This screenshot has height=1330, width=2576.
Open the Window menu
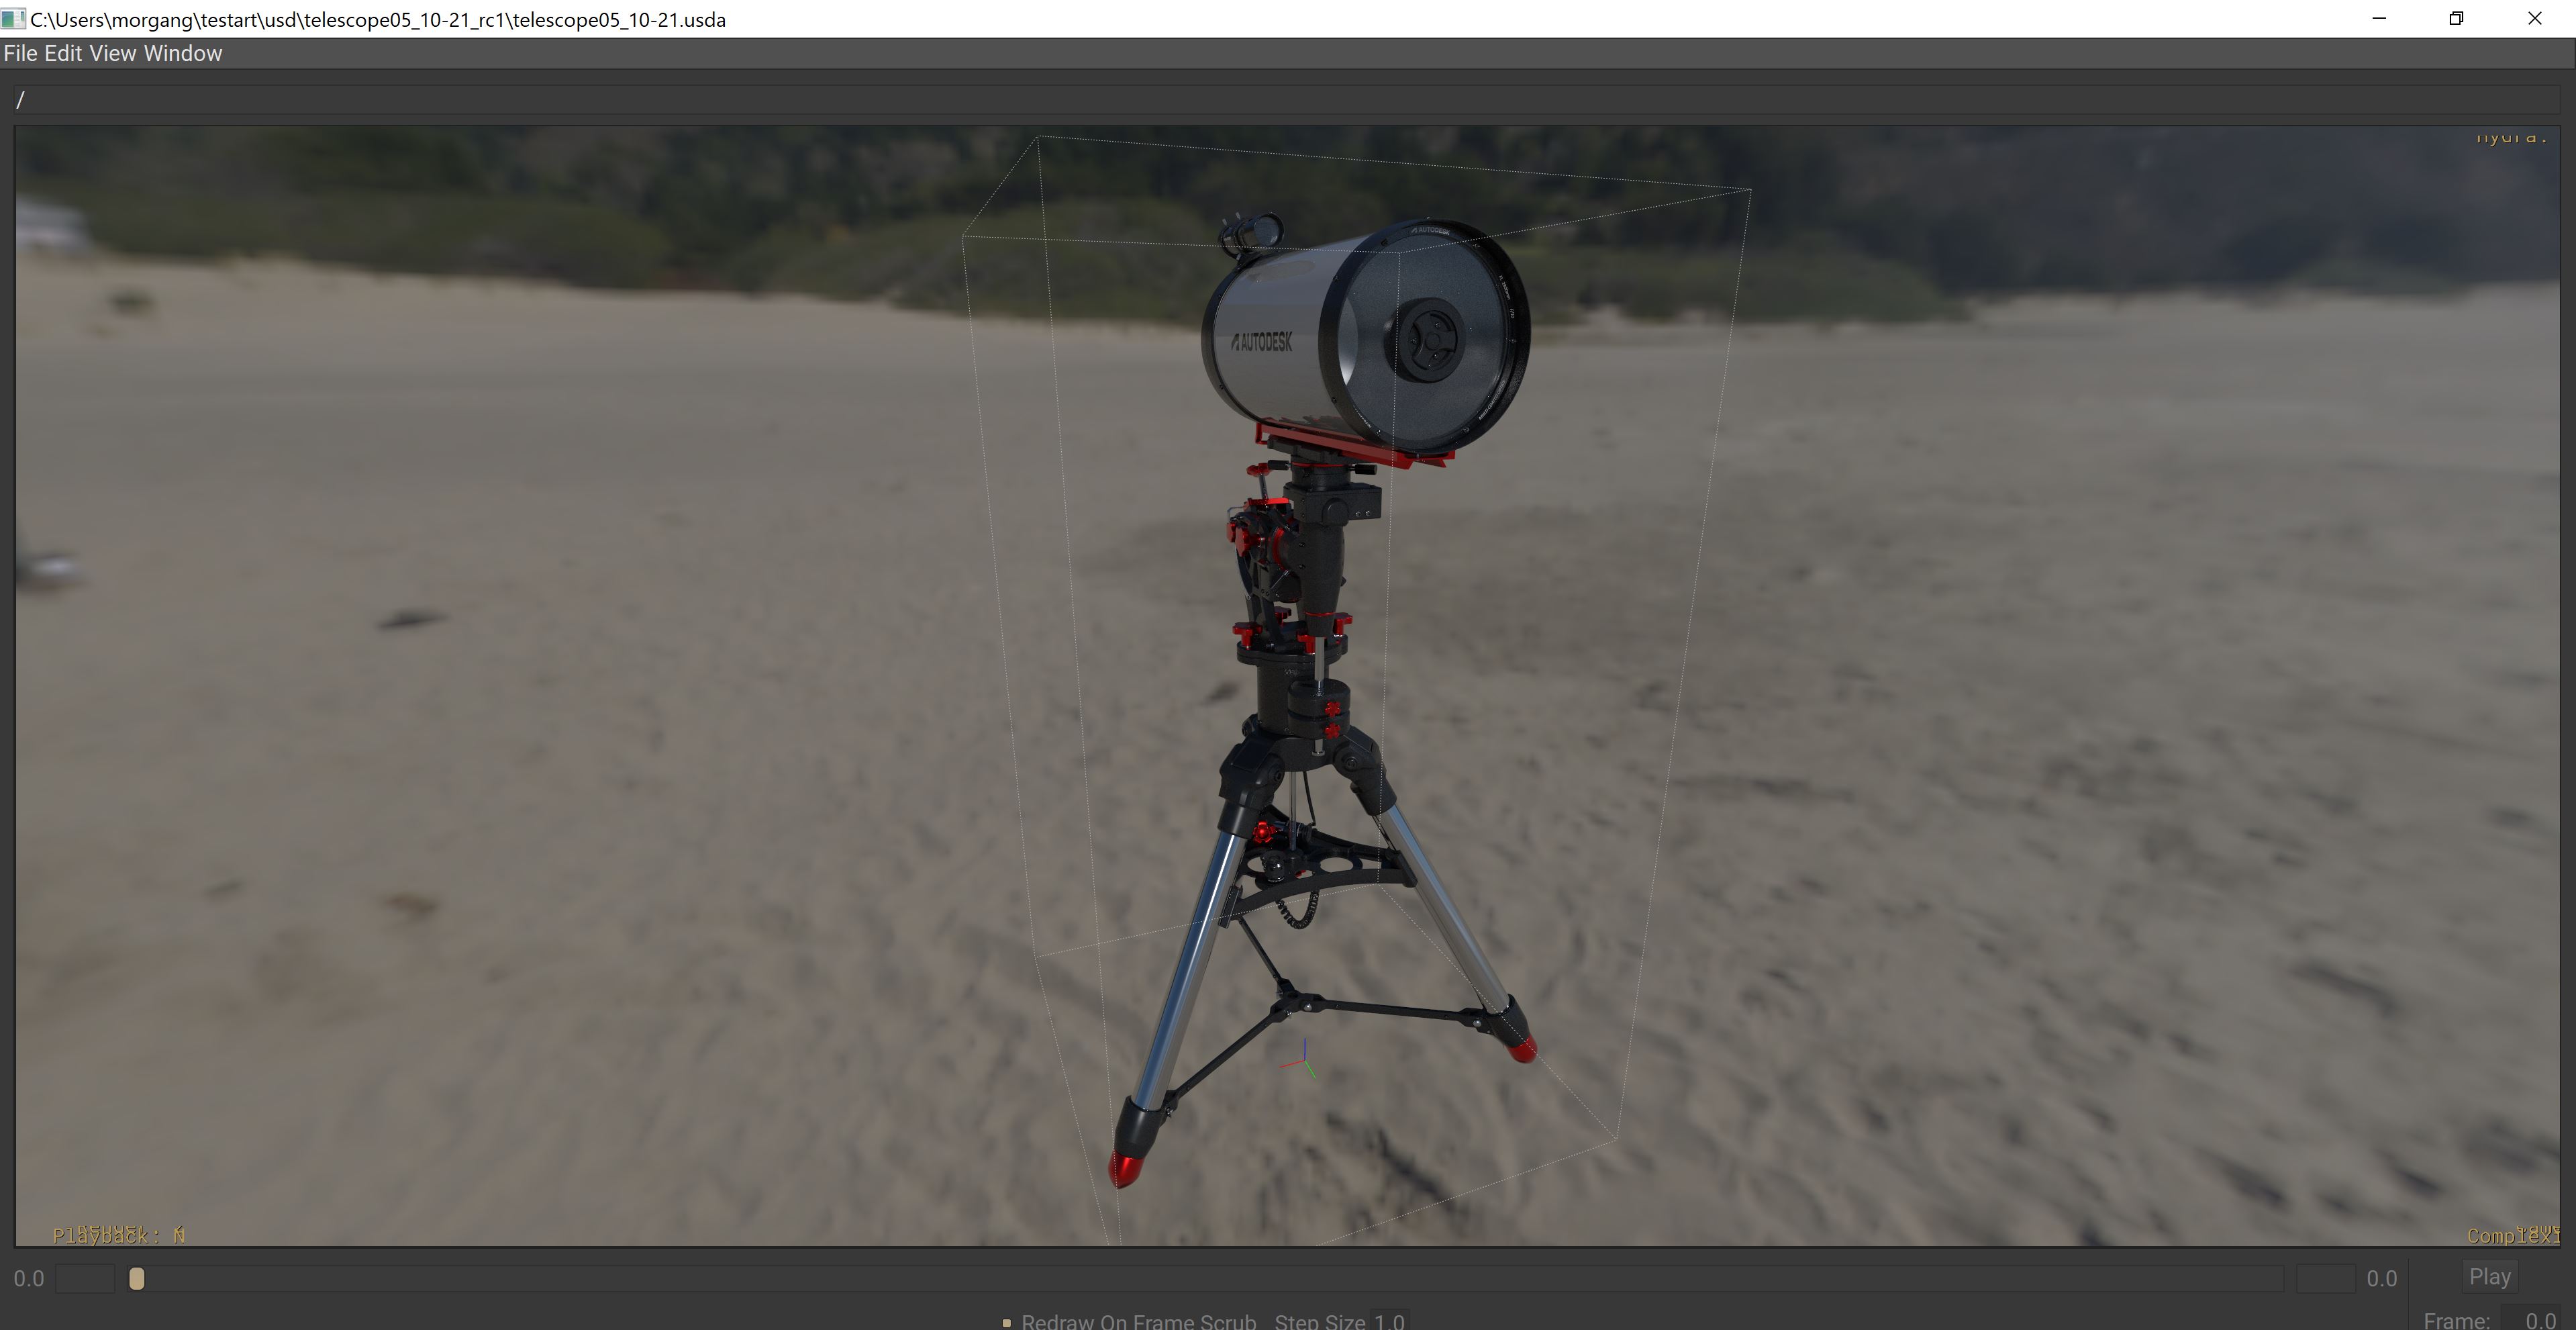[183, 54]
